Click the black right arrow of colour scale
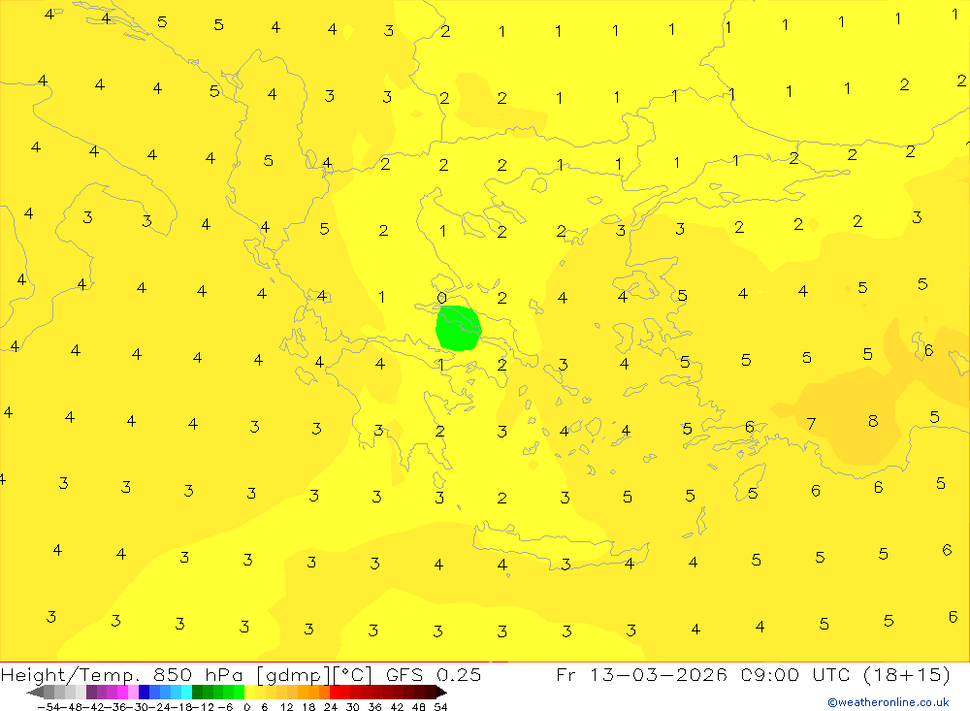 coord(441,693)
